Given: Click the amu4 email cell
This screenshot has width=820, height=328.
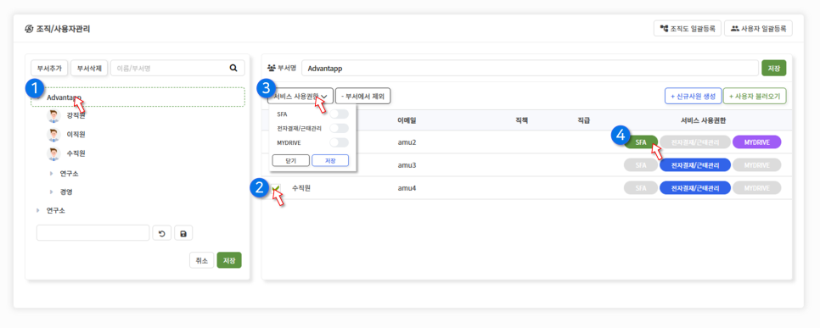Looking at the screenshot, I should [407, 188].
